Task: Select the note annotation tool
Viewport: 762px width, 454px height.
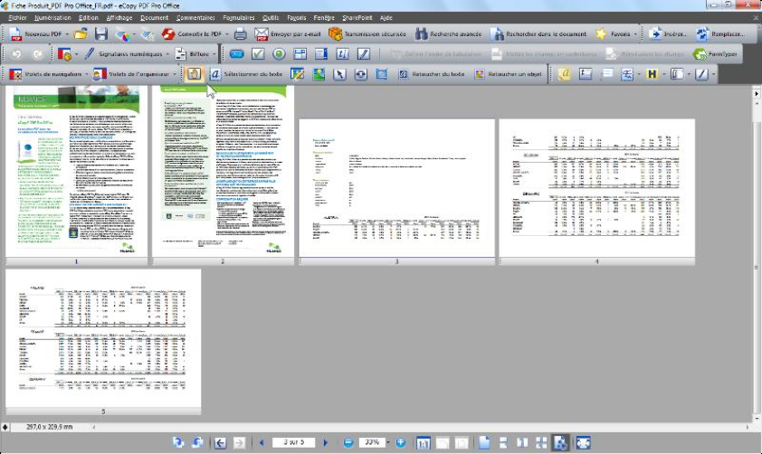Action: click(x=564, y=74)
